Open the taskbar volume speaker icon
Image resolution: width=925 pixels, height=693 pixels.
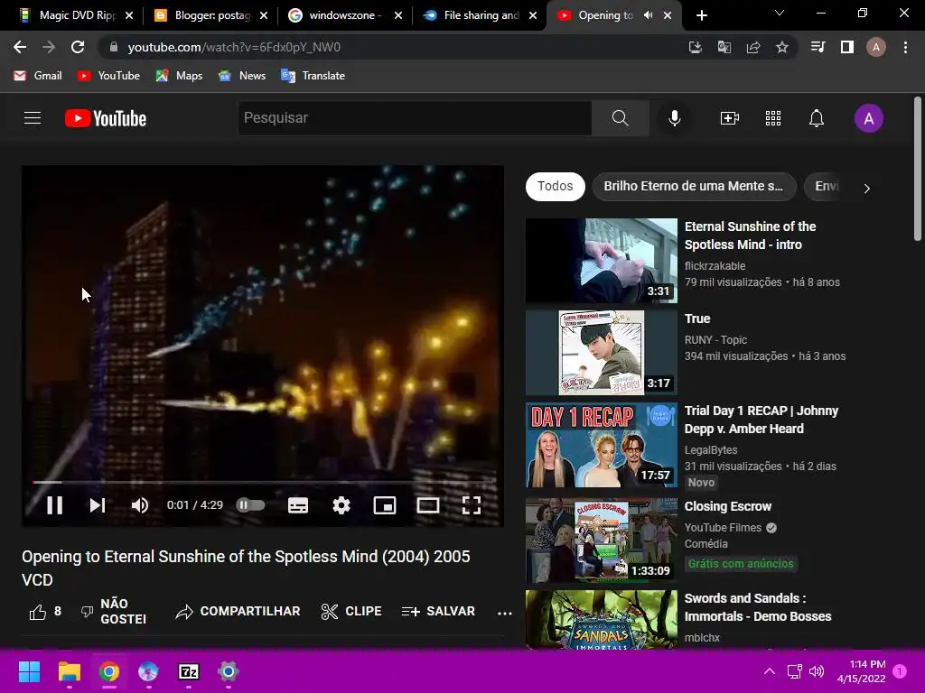(817, 671)
